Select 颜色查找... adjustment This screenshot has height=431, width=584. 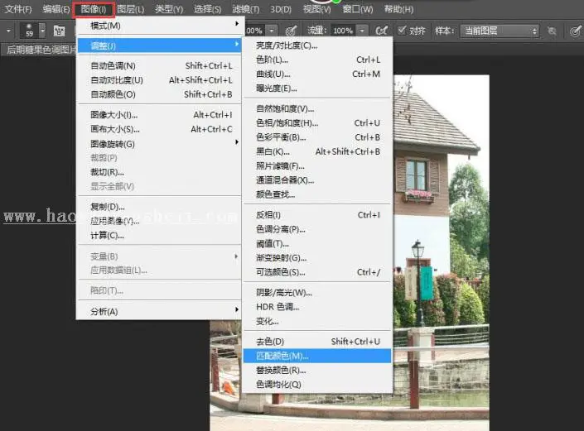click(x=317, y=194)
